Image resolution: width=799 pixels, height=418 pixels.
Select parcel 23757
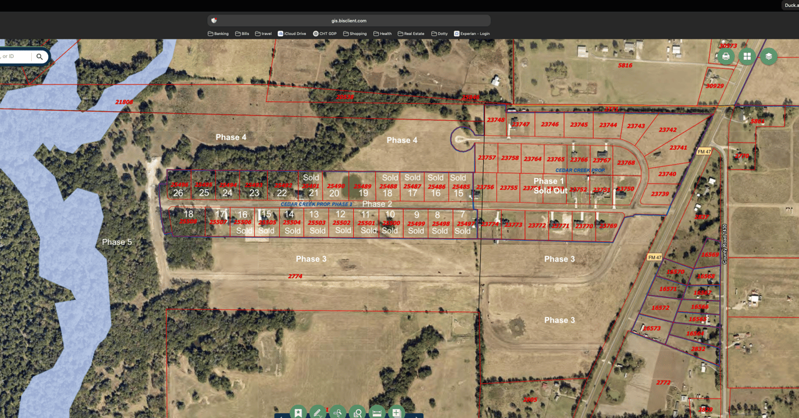point(487,158)
